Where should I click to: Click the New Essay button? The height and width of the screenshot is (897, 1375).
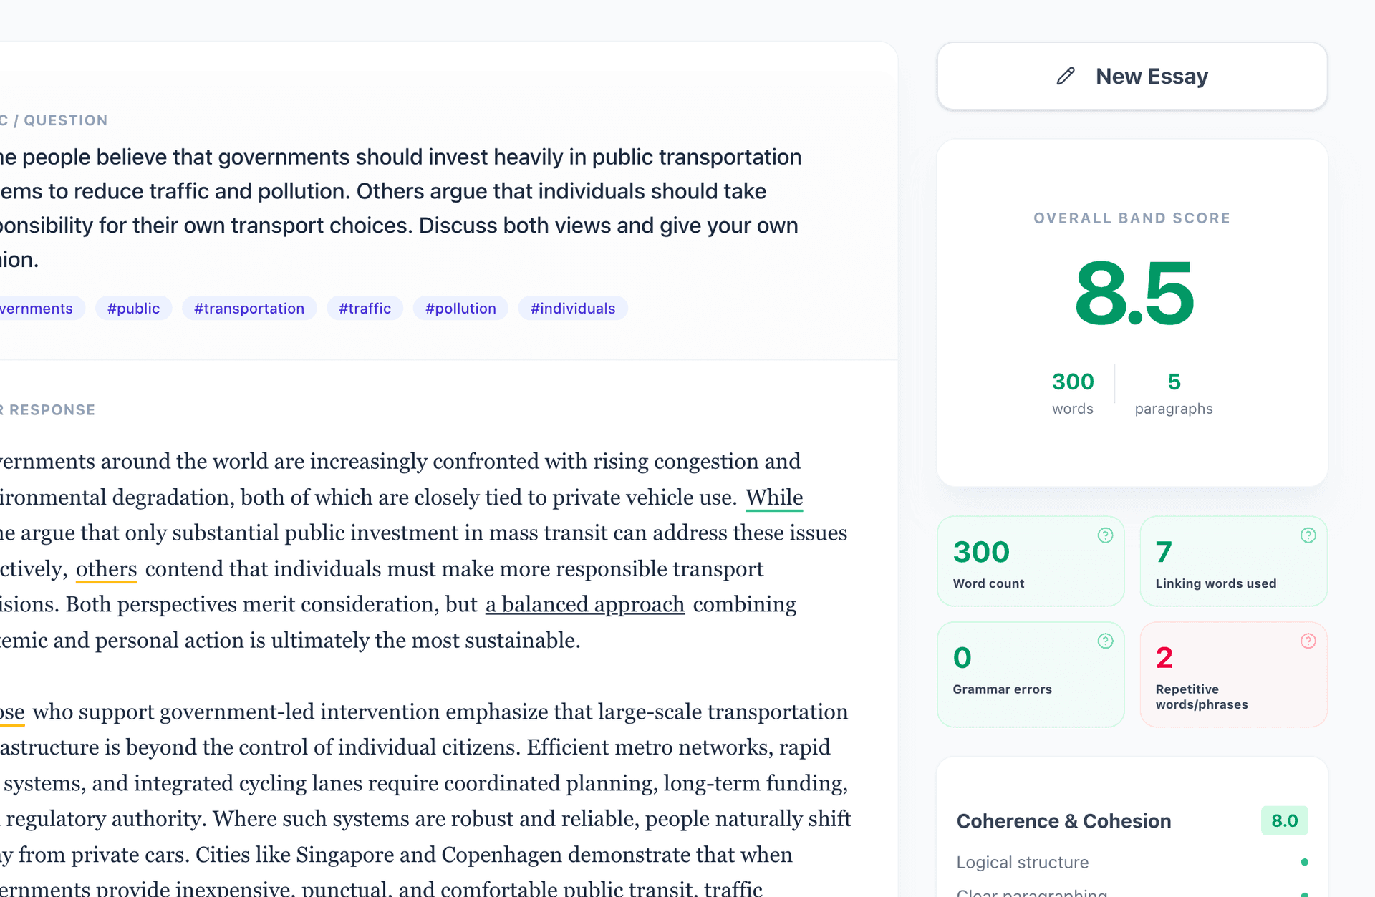pos(1132,76)
